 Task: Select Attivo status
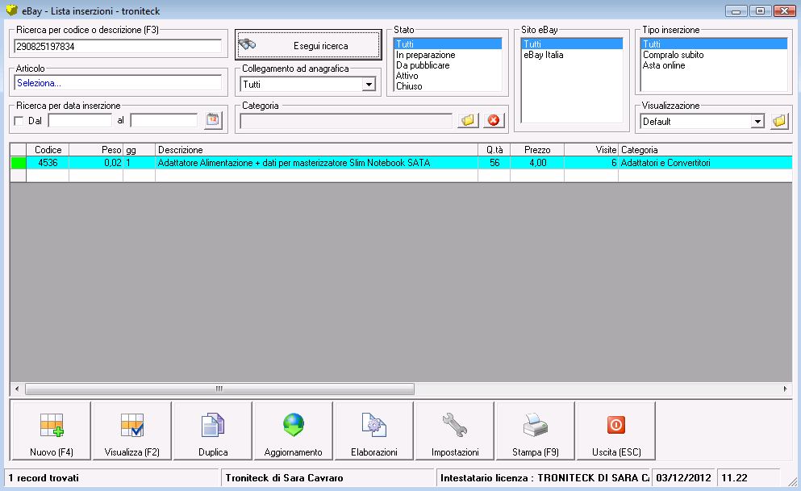(448, 76)
